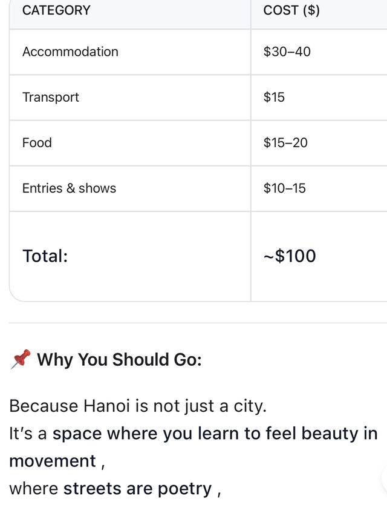Click the red pushpin emoji icon
Image resolution: width=387 pixels, height=516 pixels.
(x=21, y=359)
